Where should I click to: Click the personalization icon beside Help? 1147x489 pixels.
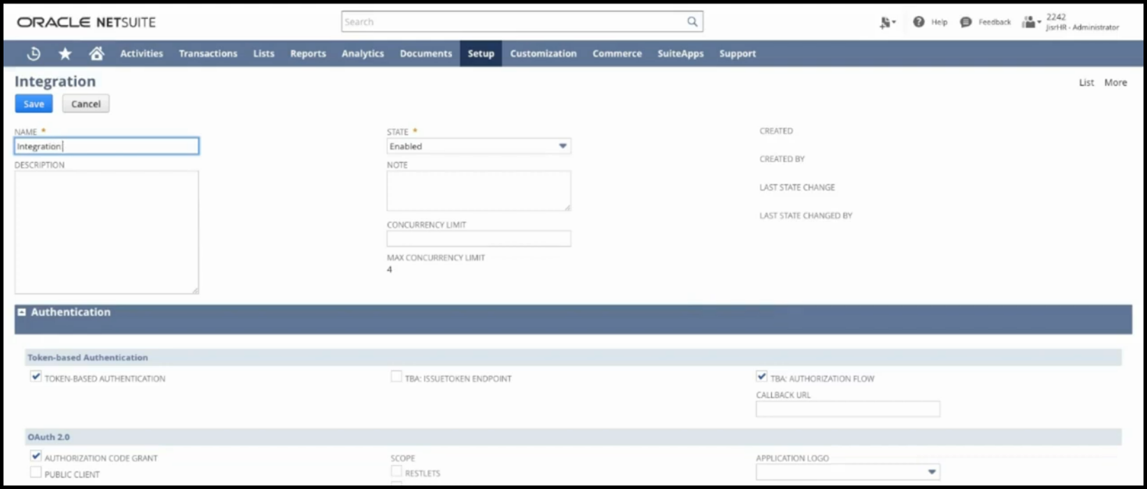click(886, 22)
